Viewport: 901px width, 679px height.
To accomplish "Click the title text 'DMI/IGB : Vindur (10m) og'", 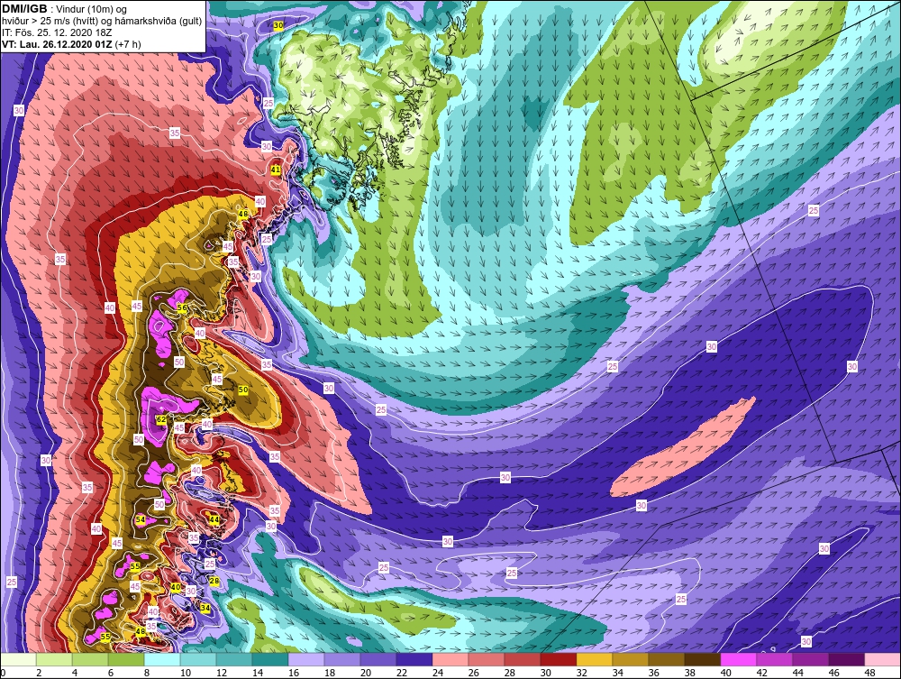I will [65, 9].
